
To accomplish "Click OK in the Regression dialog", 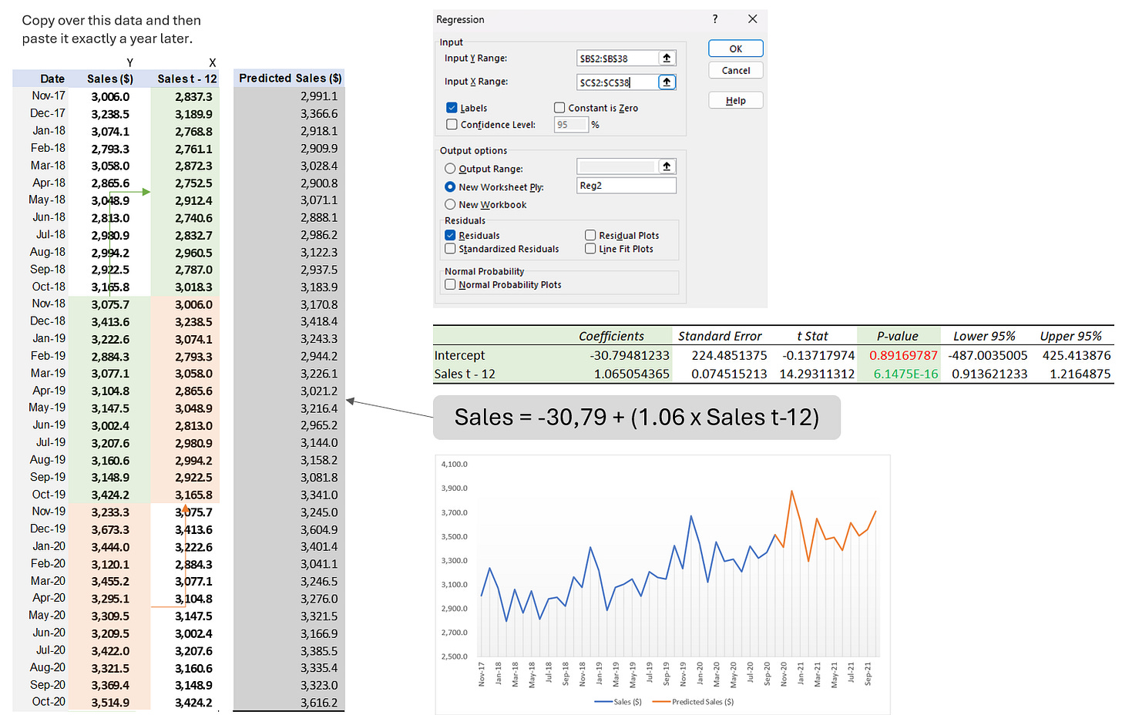I will point(736,49).
